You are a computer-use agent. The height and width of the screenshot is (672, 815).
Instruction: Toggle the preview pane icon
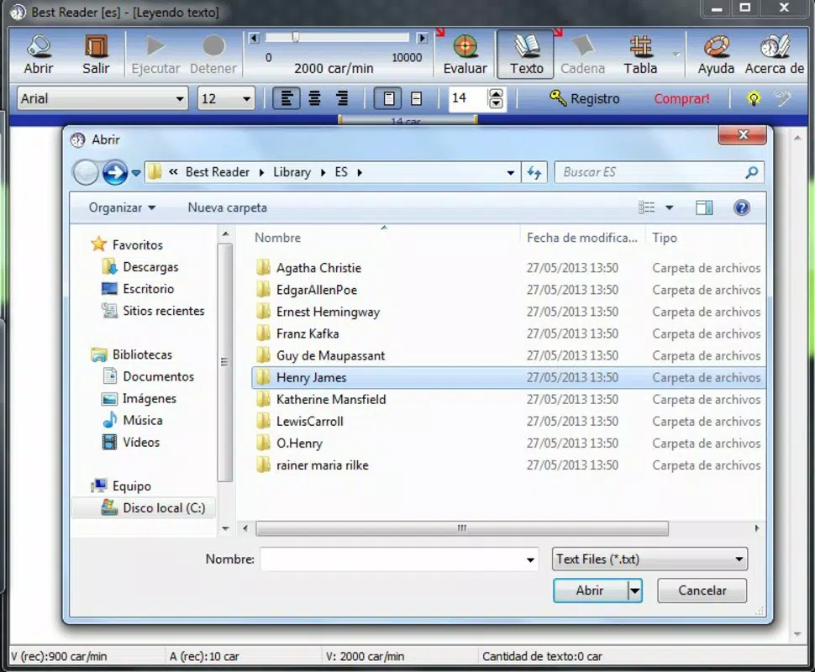click(x=704, y=207)
